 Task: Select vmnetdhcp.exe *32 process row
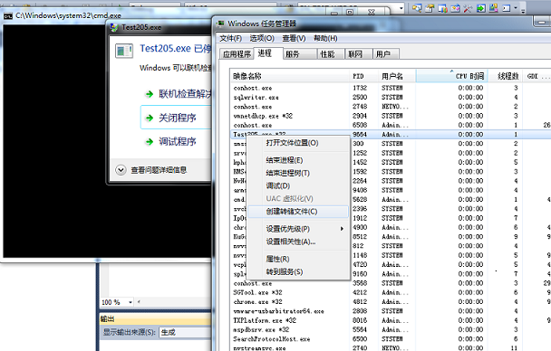tap(391, 116)
